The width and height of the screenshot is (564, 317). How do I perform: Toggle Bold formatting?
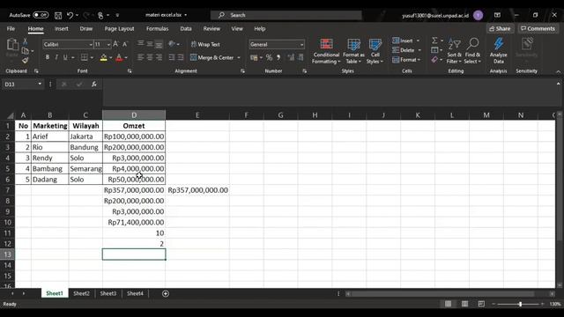47,57
